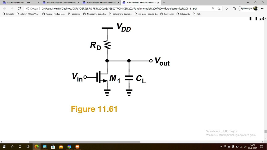
Task: Go forward to next page
Action: (12, 9)
